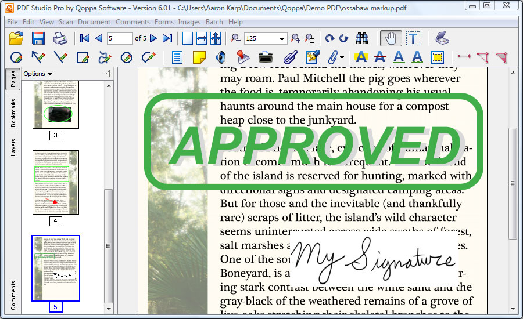Select the marquee zoom tool

point(310,38)
